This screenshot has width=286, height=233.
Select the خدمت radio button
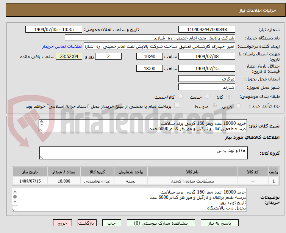tap(207, 96)
